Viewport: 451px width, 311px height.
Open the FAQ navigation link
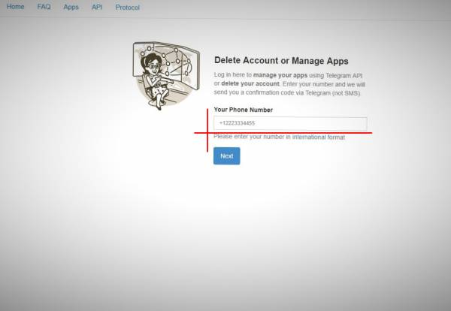click(x=44, y=7)
